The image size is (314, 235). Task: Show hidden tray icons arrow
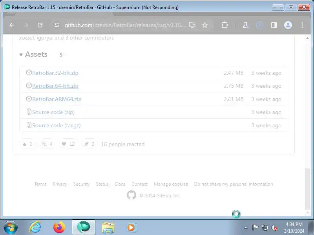click(246, 228)
